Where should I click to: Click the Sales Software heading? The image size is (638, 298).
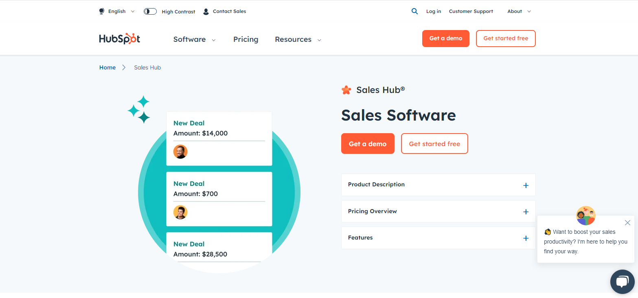(399, 115)
